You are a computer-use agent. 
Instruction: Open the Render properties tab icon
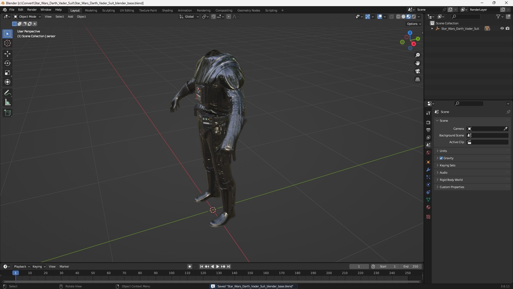tap(428, 122)
